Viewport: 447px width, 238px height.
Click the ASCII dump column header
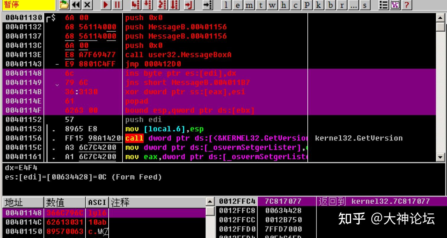point(97,203)
